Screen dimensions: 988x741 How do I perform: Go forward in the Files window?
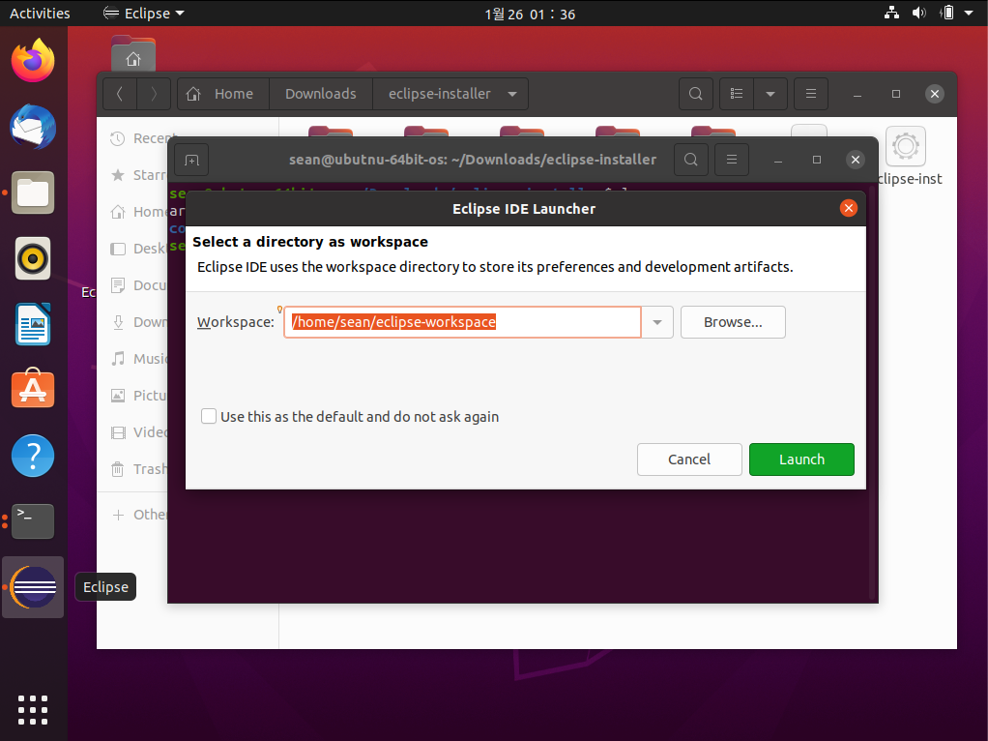(153, 94)
